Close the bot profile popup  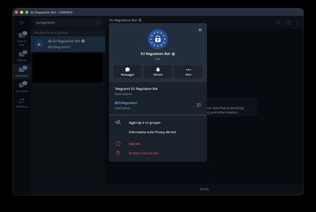click(200, 30)
